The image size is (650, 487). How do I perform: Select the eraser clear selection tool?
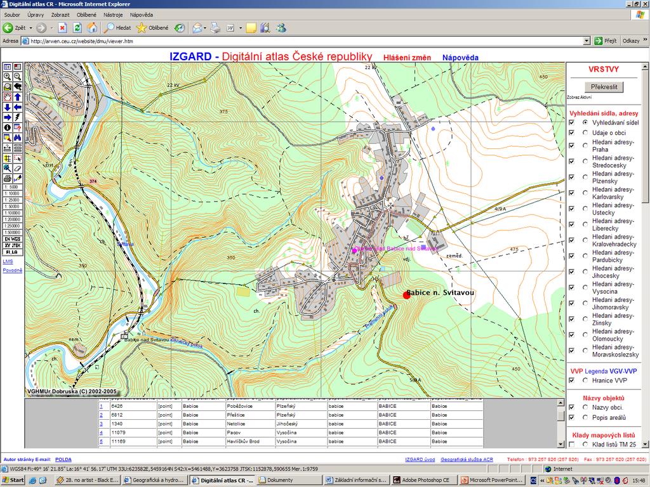coord(17,168)
